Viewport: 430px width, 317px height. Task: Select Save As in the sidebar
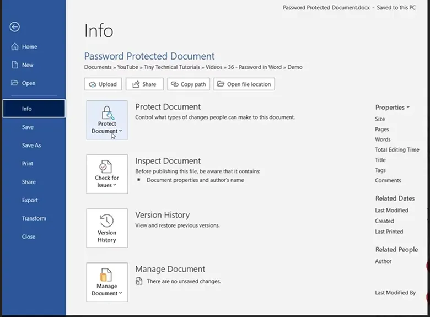point(31,146)
